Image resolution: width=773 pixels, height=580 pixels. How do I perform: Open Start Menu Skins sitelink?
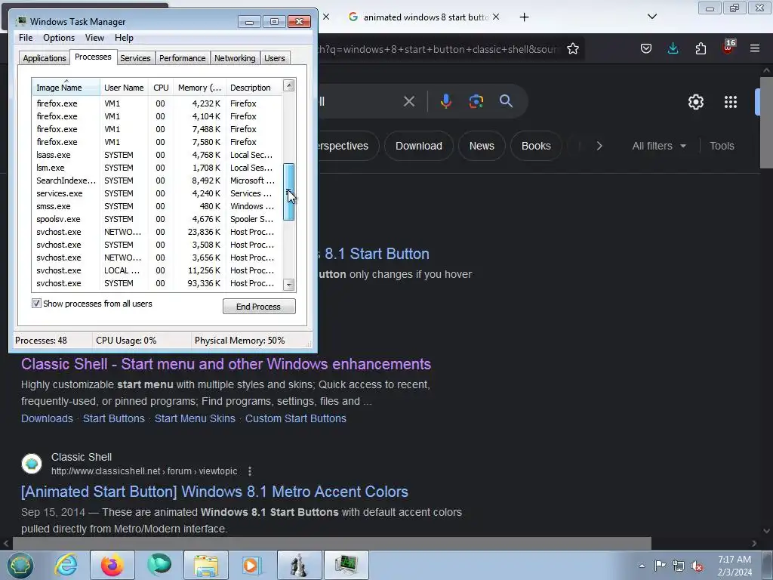(x=195, y=418)
